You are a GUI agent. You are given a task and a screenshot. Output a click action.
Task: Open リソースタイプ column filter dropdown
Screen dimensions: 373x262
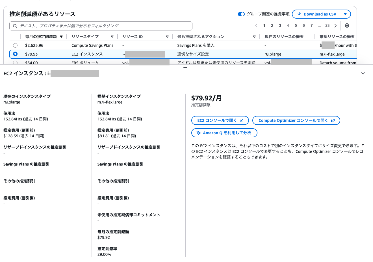pos(112,37)
